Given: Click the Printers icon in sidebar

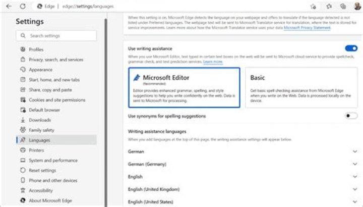Looking at the screenshot, I should click(23, 150).
